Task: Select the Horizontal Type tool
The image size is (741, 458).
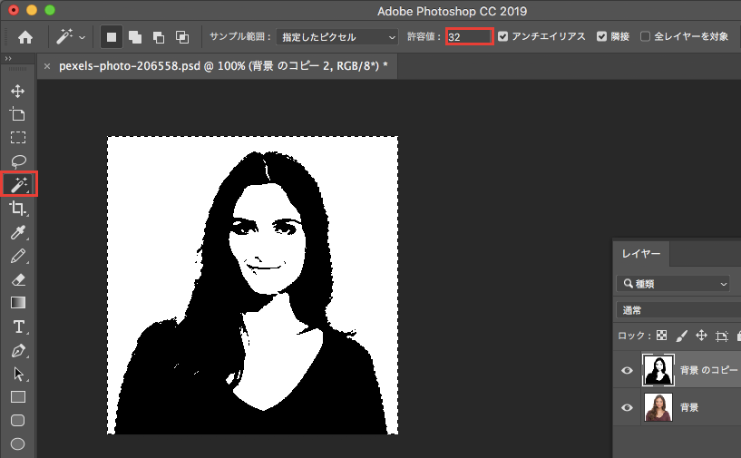Action: (17, 326)
